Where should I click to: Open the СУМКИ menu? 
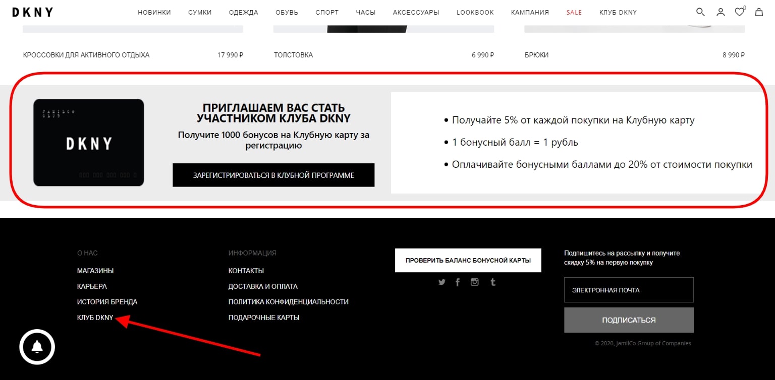point(200,13)
